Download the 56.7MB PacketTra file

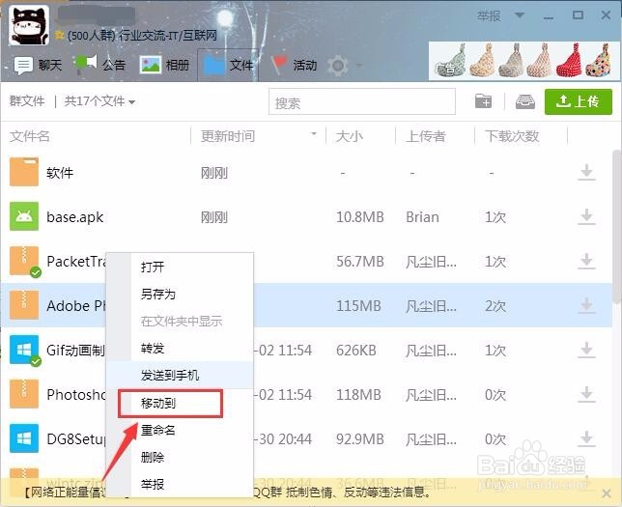tap(586, 262)
